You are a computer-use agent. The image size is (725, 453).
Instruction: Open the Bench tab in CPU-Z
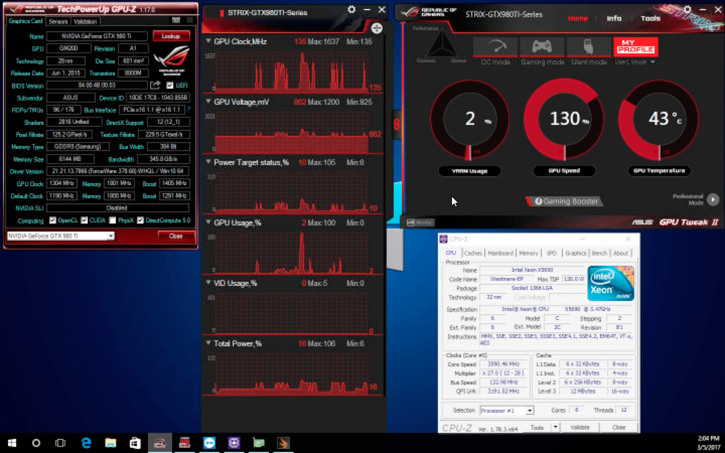pos(599,253)
